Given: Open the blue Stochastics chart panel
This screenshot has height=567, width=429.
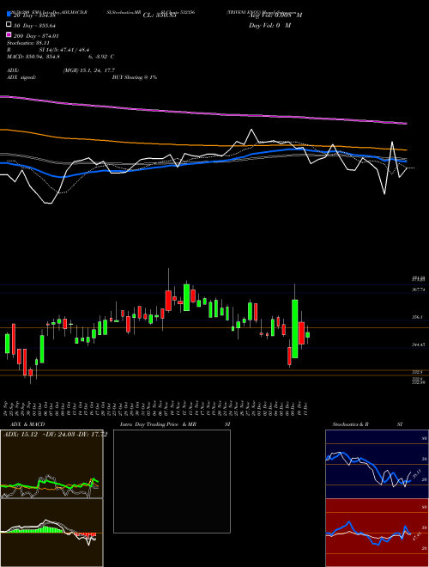Looking at the screenshot, I should point(377,464).
